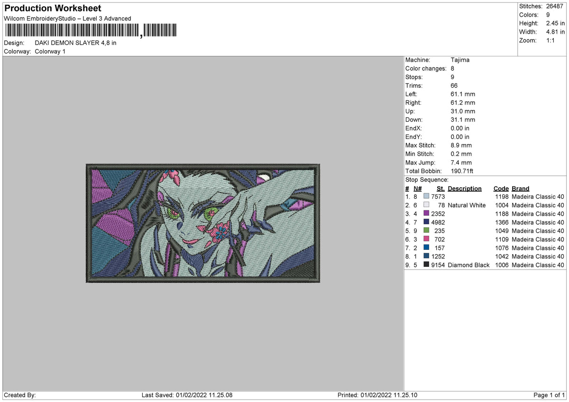Select the Diamond Black 1006 color swatch

click(x=426, y=265)
